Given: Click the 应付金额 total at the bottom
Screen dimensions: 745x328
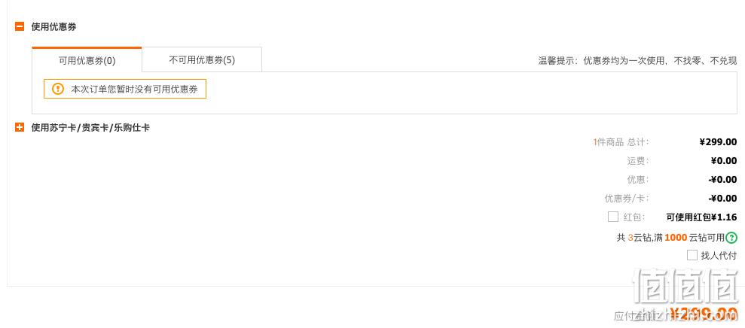Looking at the screenshot, I should (675, 315).
